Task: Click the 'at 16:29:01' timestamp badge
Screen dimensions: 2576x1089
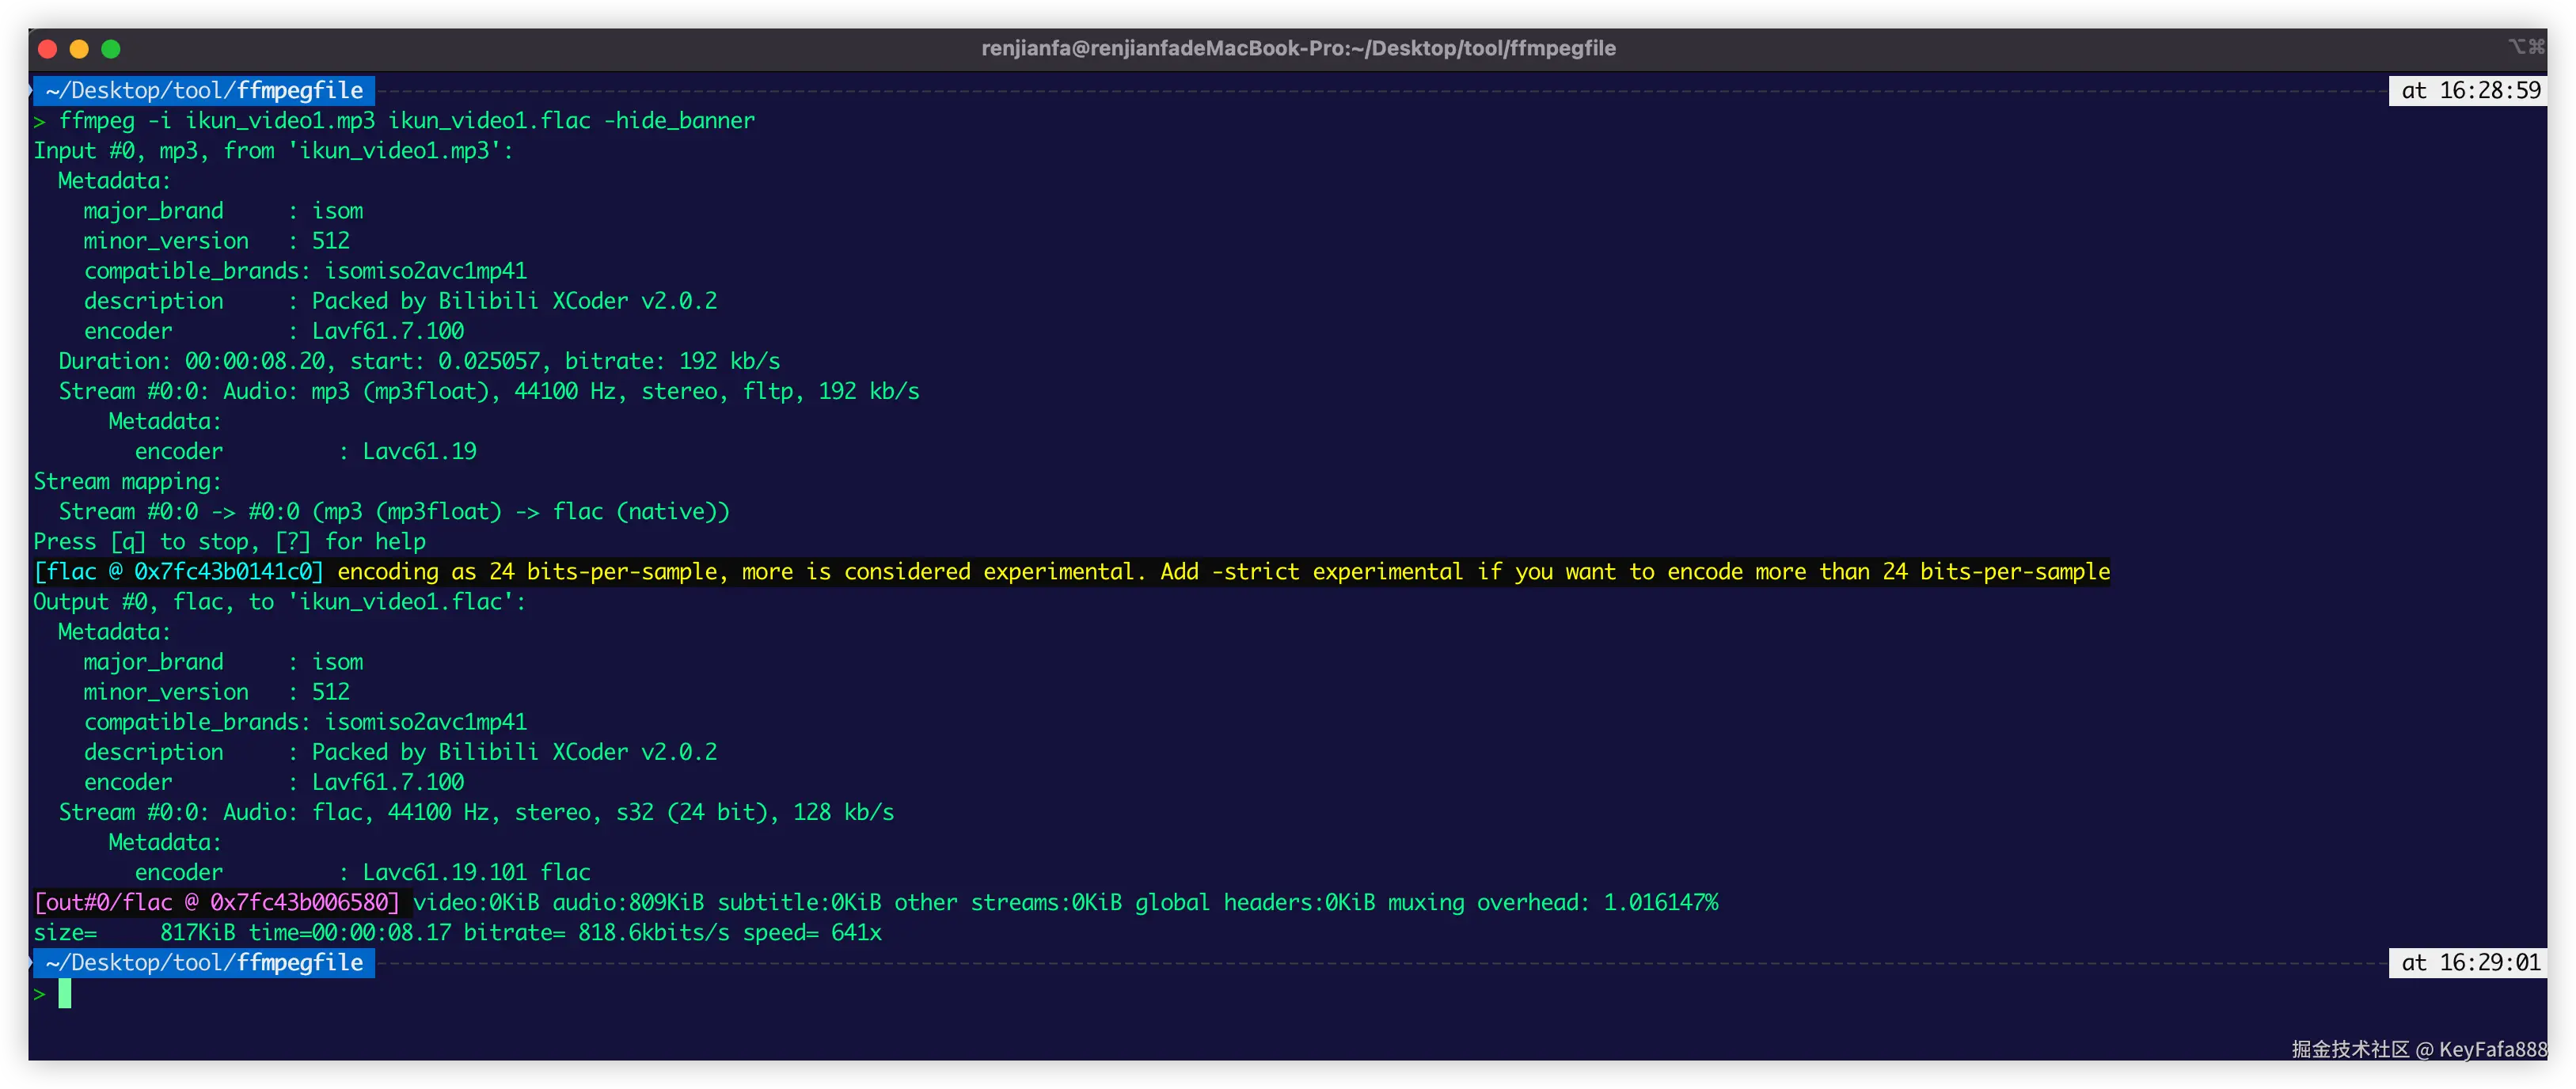Action: click(2468, 962)
